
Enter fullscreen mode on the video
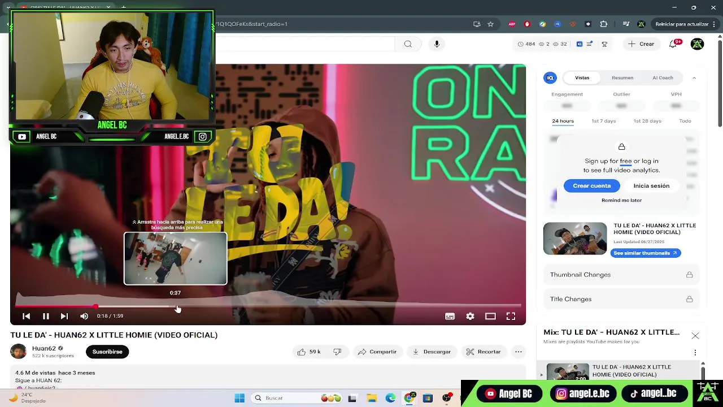511,316
